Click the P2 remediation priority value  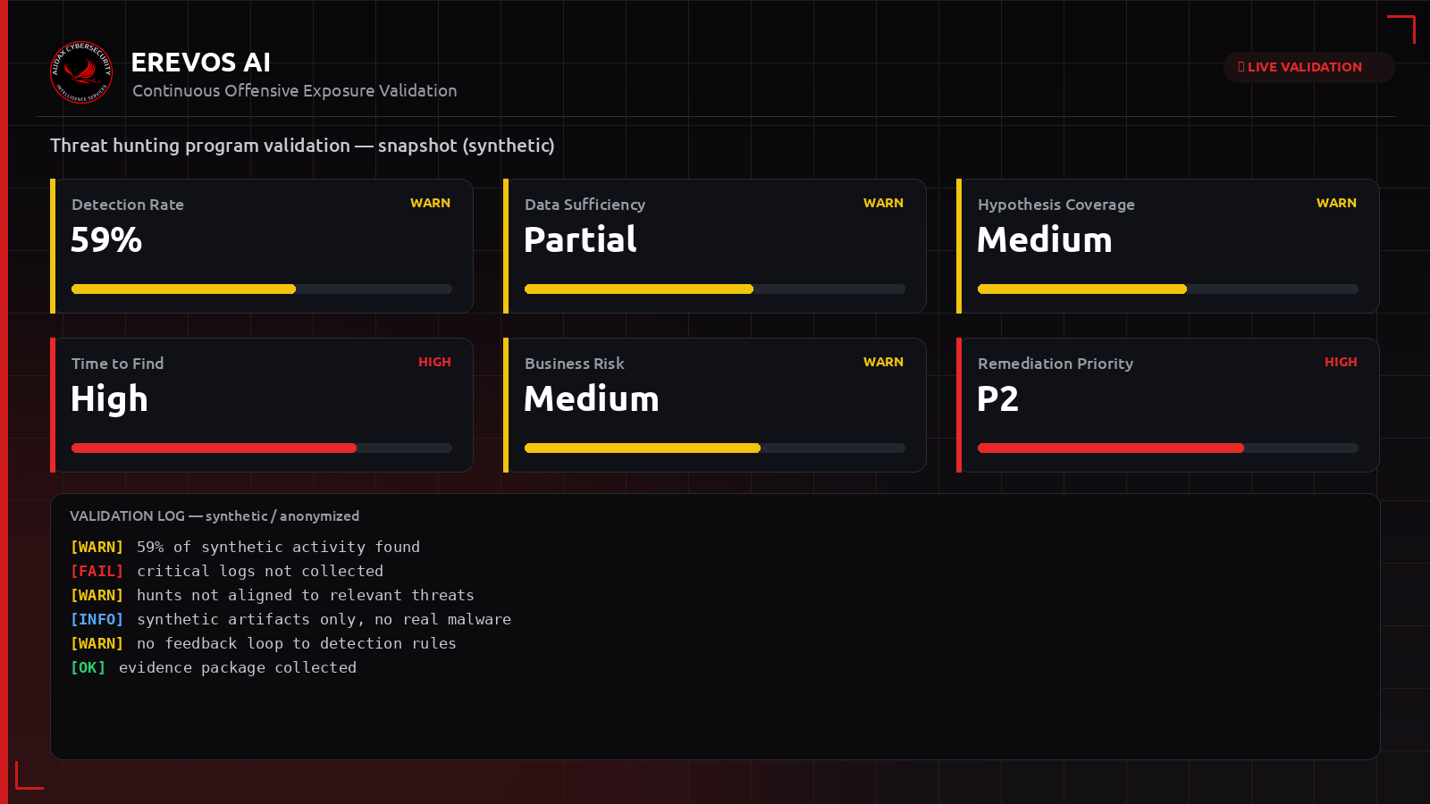pyautogui.click(x=997, y=398)
